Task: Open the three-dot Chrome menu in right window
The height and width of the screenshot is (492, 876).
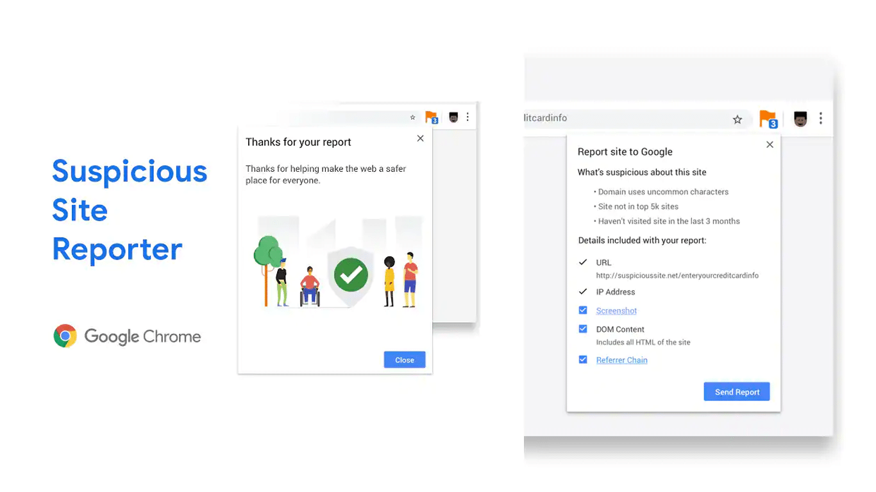Action: tap(821, 119)
